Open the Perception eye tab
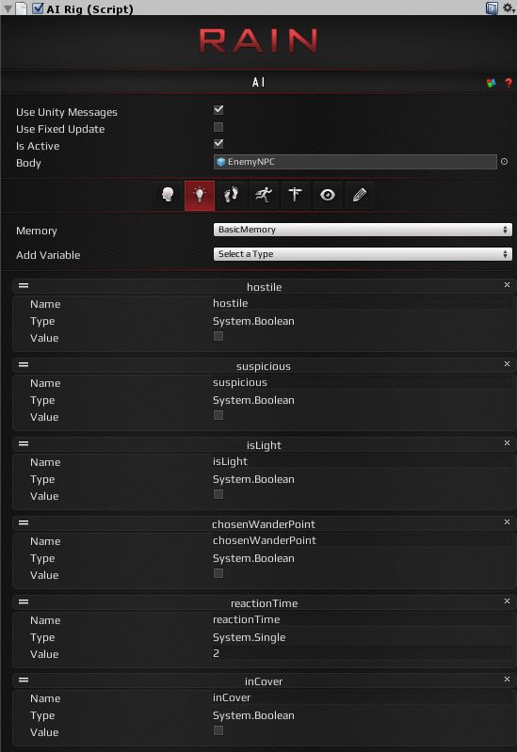The height and width of the screenshot is (752, 517). 328,195
